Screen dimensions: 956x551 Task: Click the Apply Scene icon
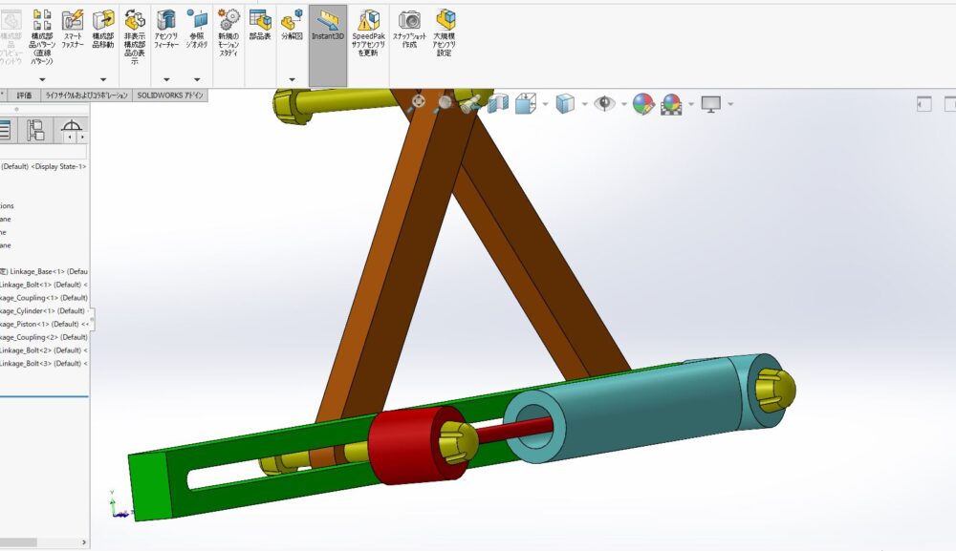(x=671, y=104)
